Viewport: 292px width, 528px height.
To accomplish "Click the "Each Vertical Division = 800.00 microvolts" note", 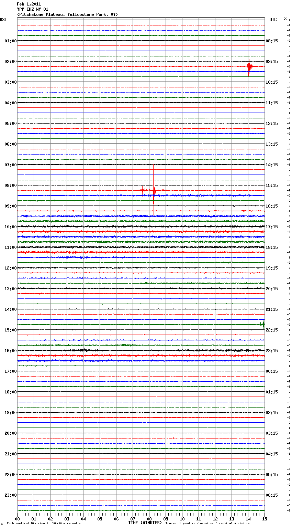I will [x=44, y=524].
